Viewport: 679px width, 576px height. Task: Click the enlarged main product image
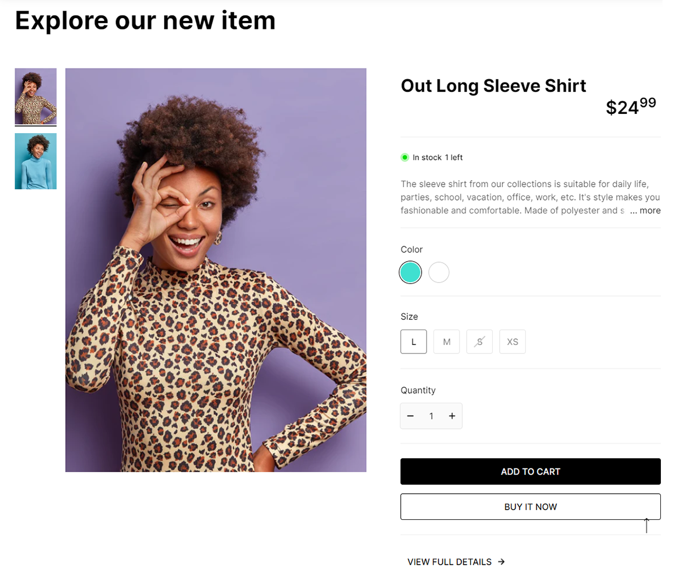tap(216, 269)
